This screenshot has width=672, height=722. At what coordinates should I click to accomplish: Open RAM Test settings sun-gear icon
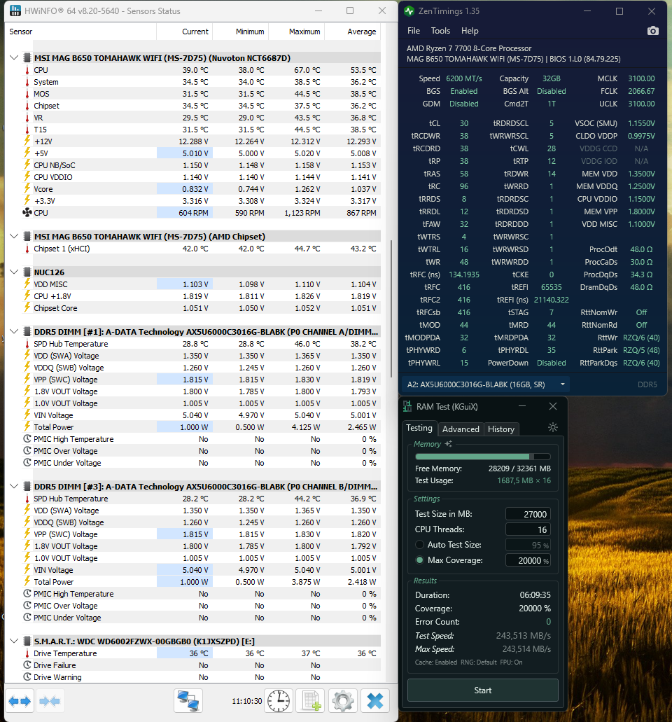553,427
